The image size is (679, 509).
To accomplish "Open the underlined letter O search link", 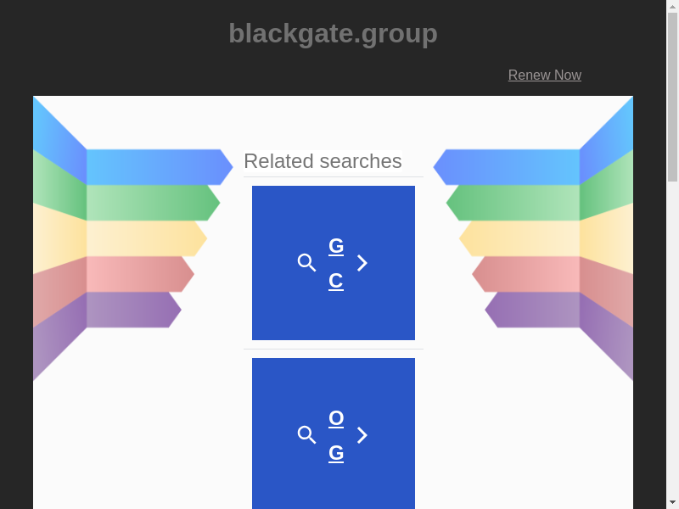I will (336, 418).
